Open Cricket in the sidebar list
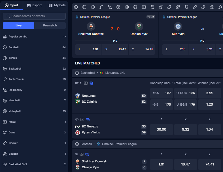The image size is (223, 172). [34, 143]
